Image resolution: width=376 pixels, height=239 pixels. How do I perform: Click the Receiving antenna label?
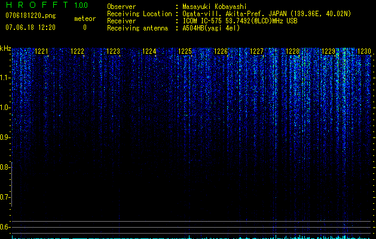pos(137,28)
